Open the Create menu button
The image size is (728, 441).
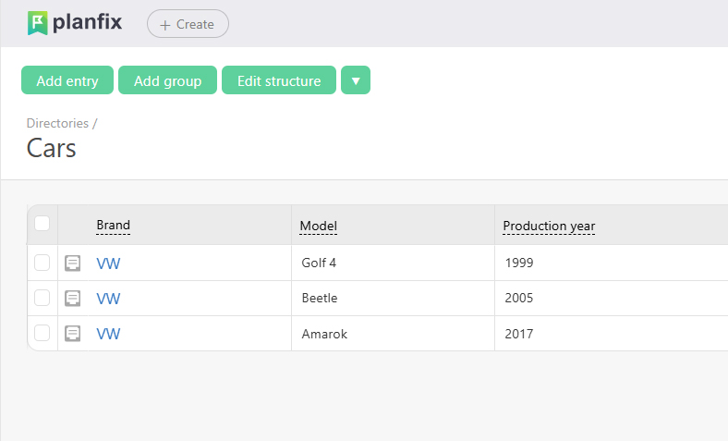point(188,24)
